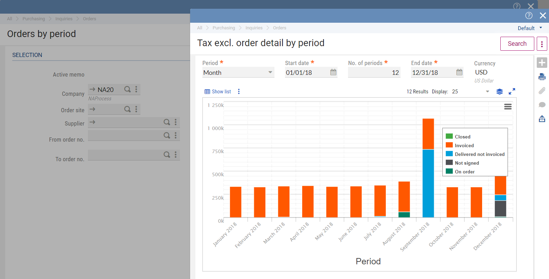Image resolution: width=549 pixels, height=279 pixels.
Task: Open the chart hamburger menu
Action: (508, 107)
